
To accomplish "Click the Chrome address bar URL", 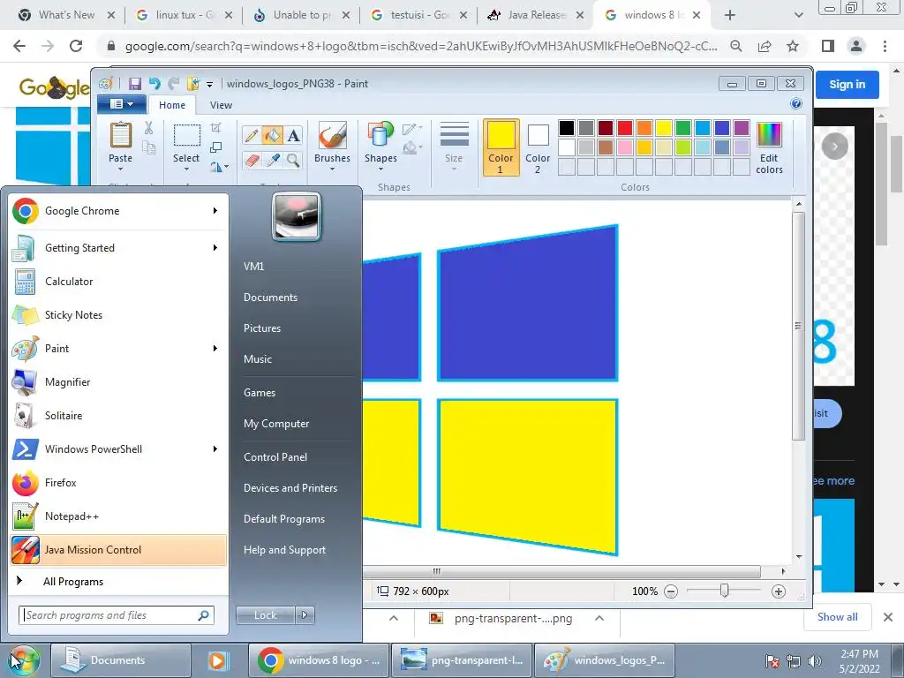I will [421, 46].
